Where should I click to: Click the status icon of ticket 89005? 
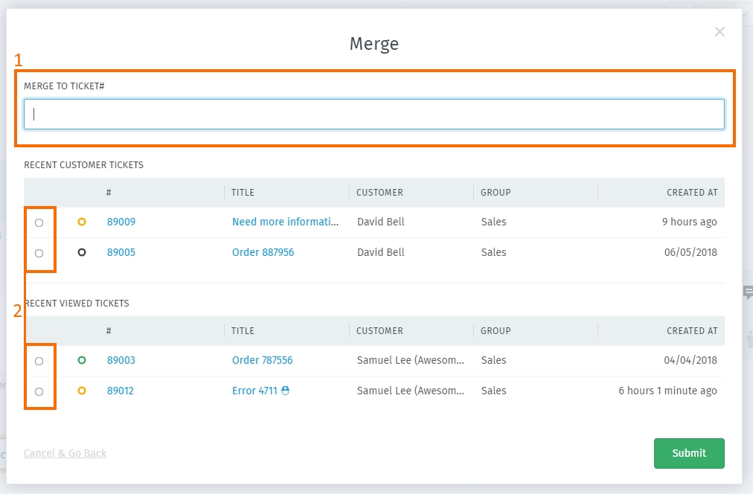tap(82, 252)
